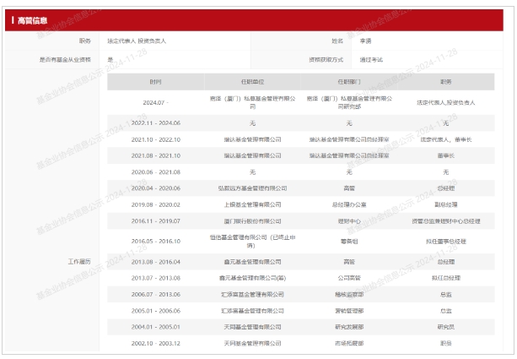Select the date cell 2016.05 - 2016.10
This screenshot has height=359, width=517.
click(156, 241)
